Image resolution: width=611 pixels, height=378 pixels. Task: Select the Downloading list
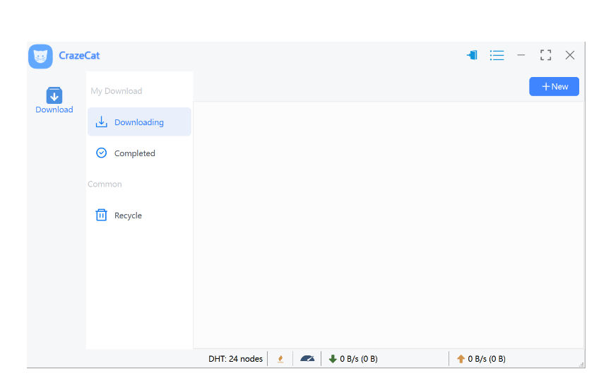pos(139,122)
